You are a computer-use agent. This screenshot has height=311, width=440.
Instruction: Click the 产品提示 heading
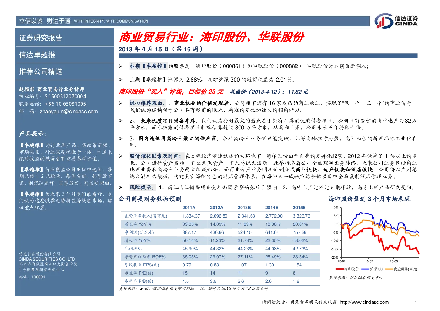32,134
